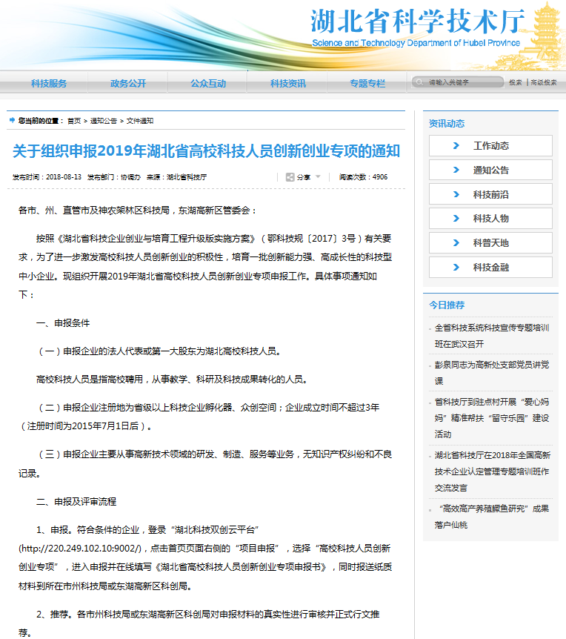Open 通知公告 breadcrumb link

[x=104, y=121]
